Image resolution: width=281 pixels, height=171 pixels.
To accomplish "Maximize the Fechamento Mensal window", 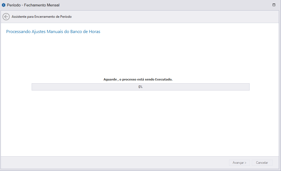I will 274,5.
